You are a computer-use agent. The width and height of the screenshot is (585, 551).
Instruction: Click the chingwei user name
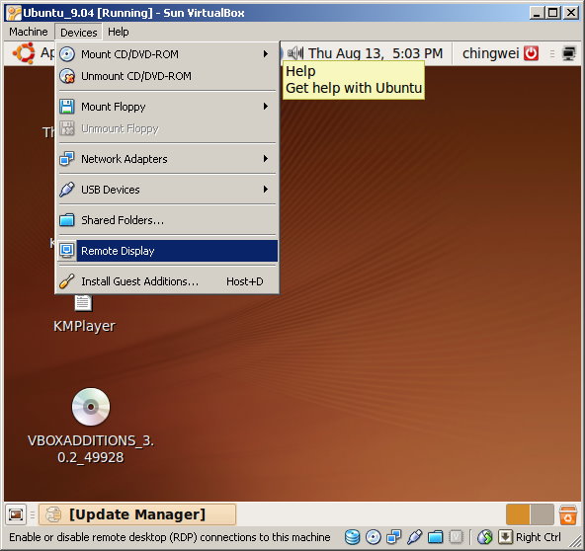(x=490, y=53)
